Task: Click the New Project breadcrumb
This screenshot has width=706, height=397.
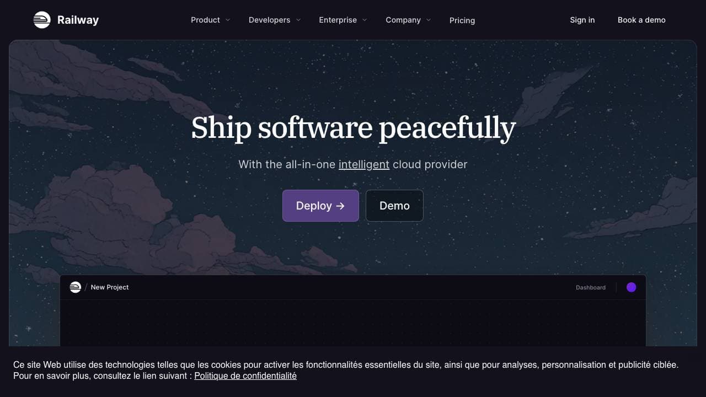Action: pos(110,287)
